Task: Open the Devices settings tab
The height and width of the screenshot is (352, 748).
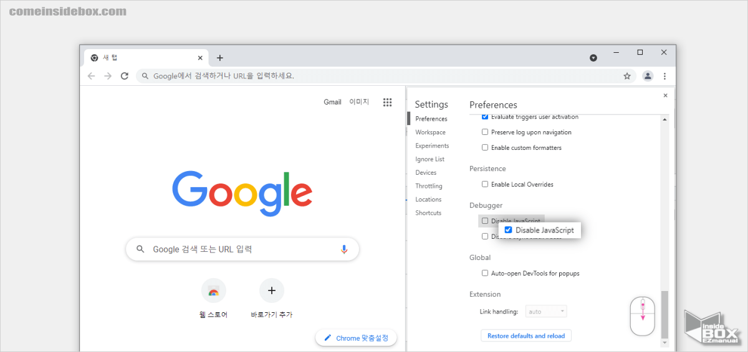Action: click(x=426, y=172)
